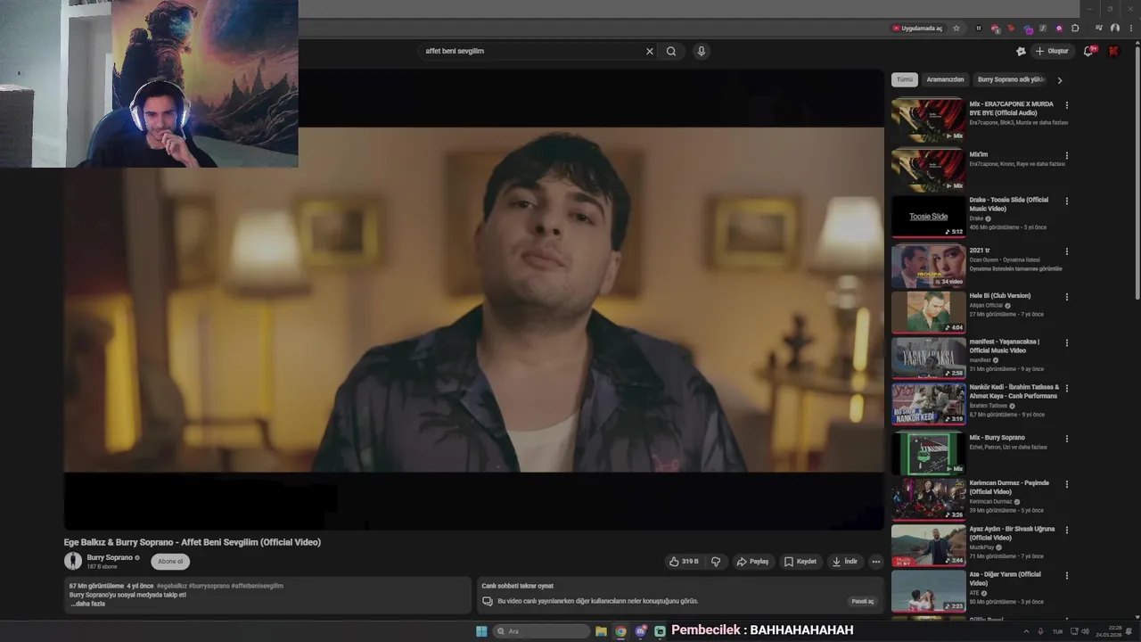Click the Paylaş share button
Image resolution: width=1141 pixels, height=642 pixels.
click(752, 562)
